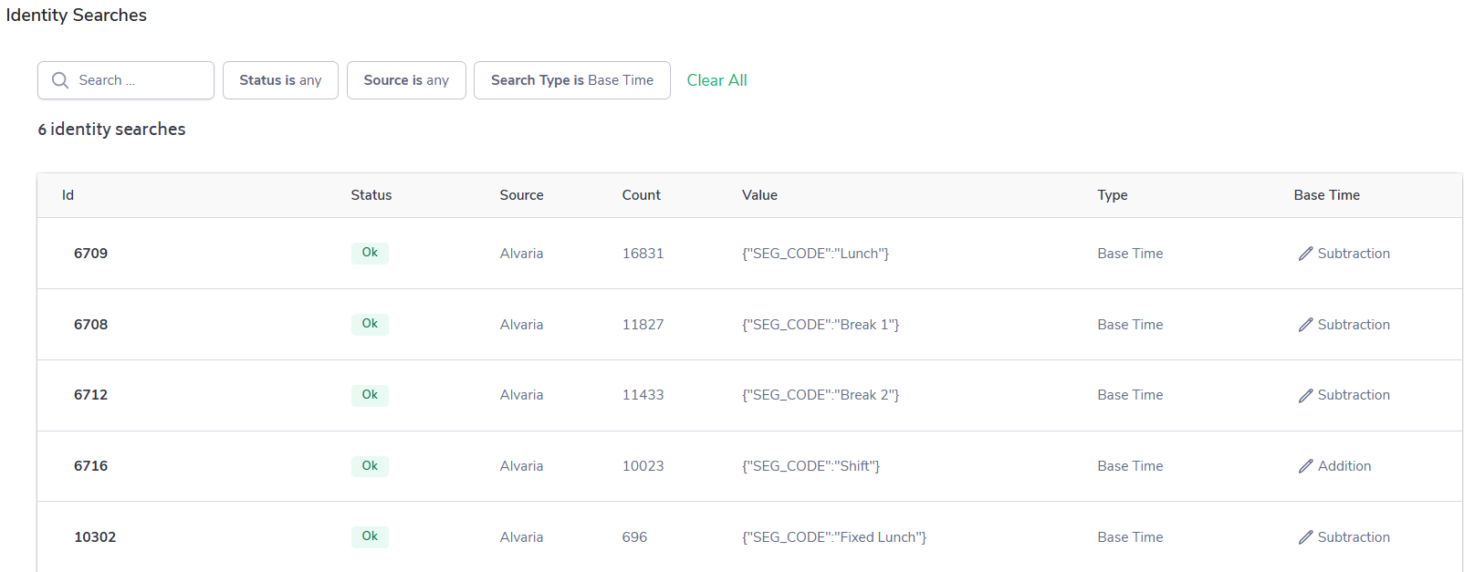Open the Status filter dropdown
The image size is (1464, 572).
tap(280, 80)
